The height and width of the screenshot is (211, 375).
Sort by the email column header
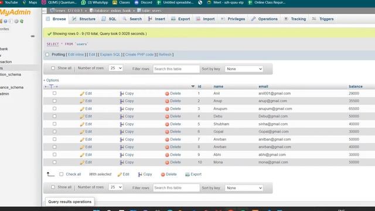point(263,86)
